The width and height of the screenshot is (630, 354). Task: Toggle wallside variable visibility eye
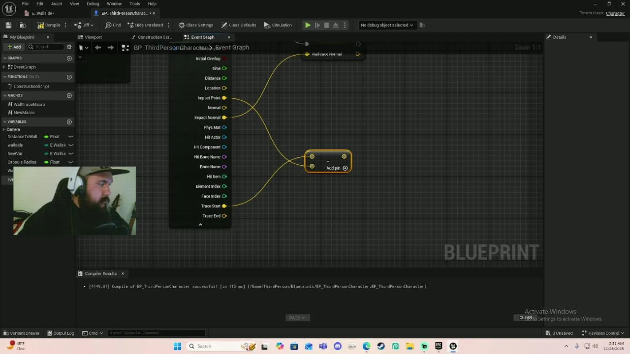pyautogui.click(x=71, y=145)
